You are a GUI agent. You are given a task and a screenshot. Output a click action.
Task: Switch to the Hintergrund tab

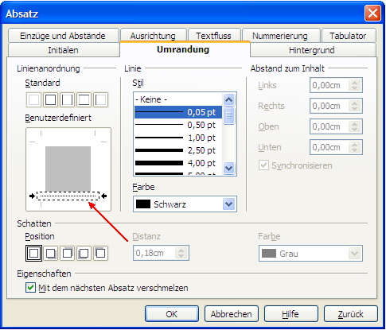point(312,50)
